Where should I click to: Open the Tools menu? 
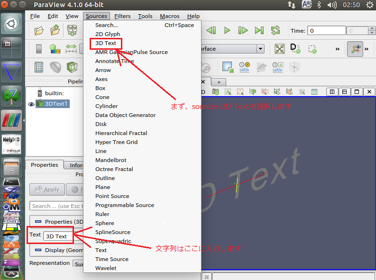(x=145, y=16)
